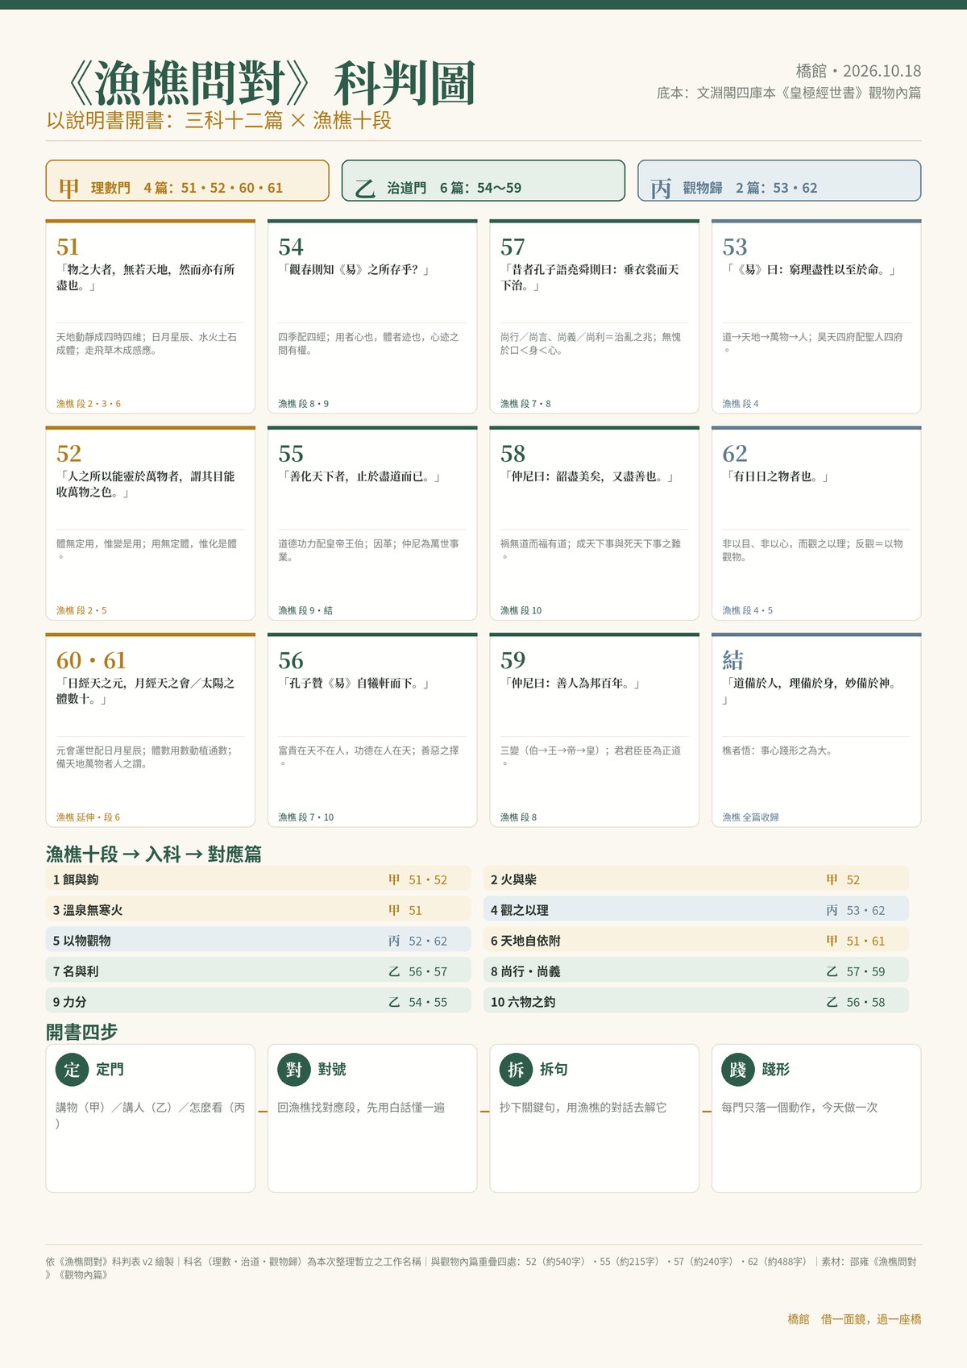Click the 漁樵 全篇收歸 reference

tap(750, 817)
